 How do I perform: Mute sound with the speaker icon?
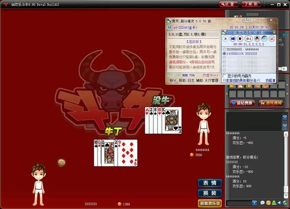coord(279,203)
